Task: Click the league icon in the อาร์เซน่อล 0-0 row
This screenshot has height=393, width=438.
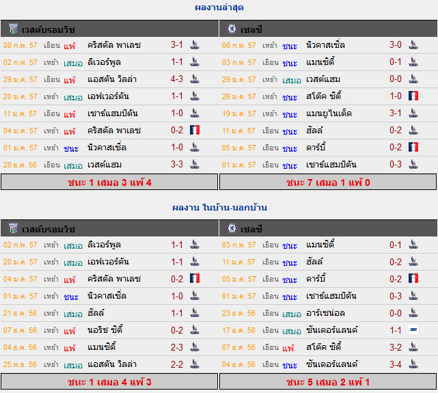Action: (413, 313)
